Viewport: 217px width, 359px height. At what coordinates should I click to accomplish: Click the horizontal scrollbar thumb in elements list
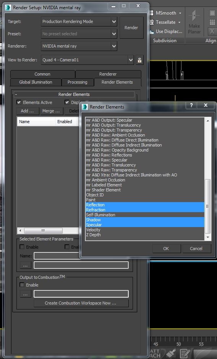click(x=43, y=231)
